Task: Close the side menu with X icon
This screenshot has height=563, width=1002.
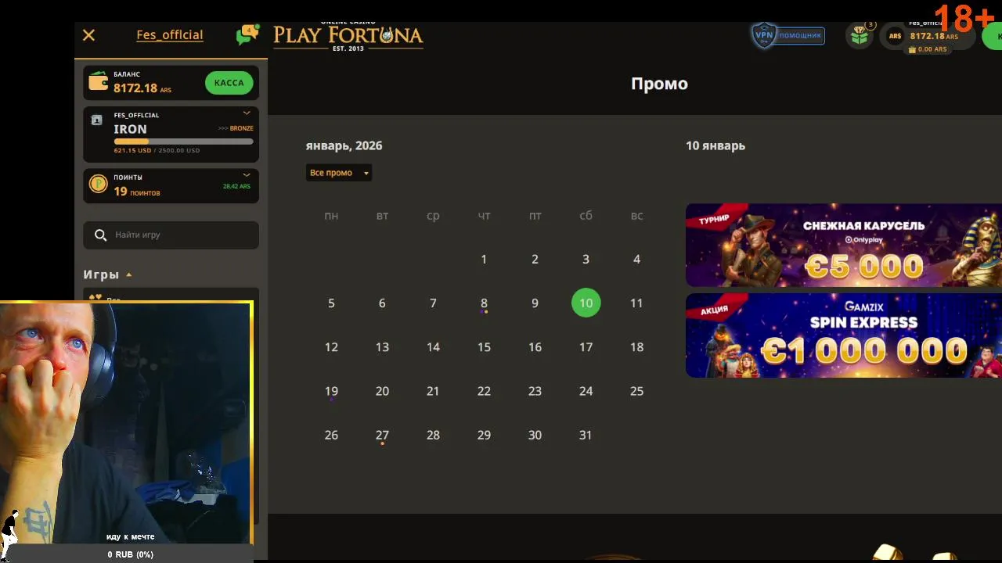Action: pos(88,35)
